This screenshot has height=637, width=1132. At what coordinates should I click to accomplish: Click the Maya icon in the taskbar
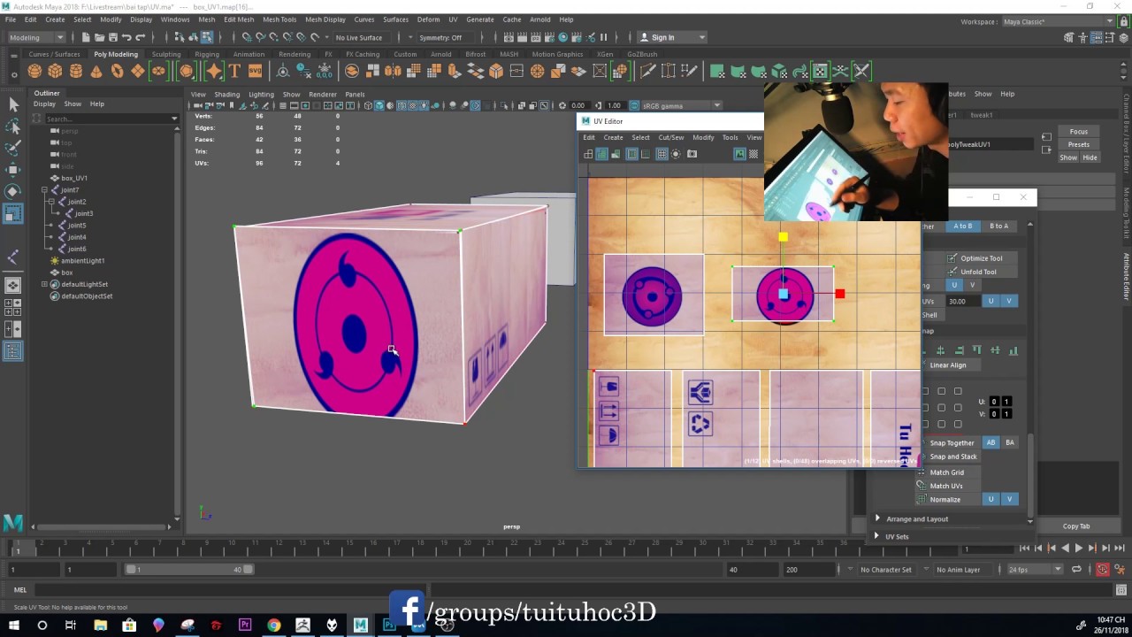(361, 625)
